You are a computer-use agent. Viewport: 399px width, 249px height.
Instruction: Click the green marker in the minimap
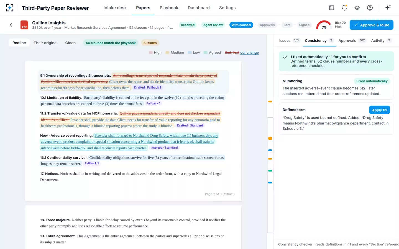pos(270,171)
